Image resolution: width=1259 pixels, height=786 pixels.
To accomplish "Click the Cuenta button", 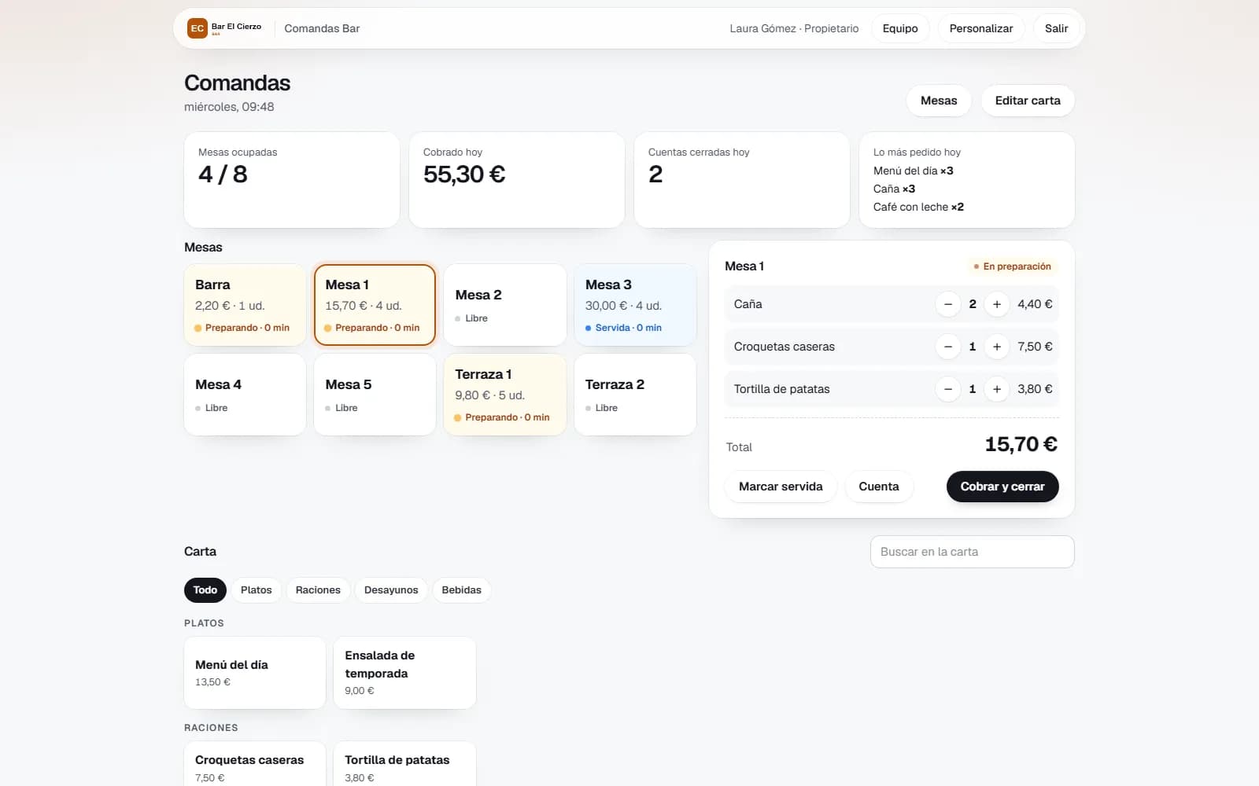I will 879,487.
